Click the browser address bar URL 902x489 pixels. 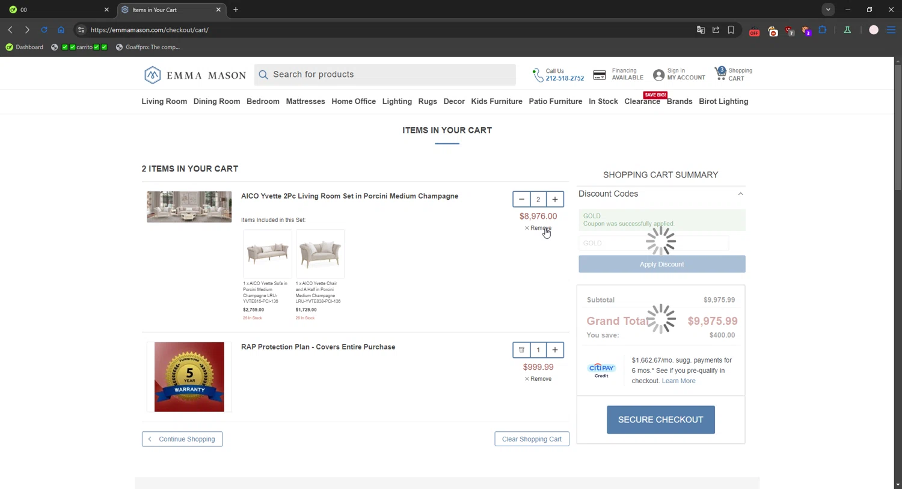click(x=150, y=29)
